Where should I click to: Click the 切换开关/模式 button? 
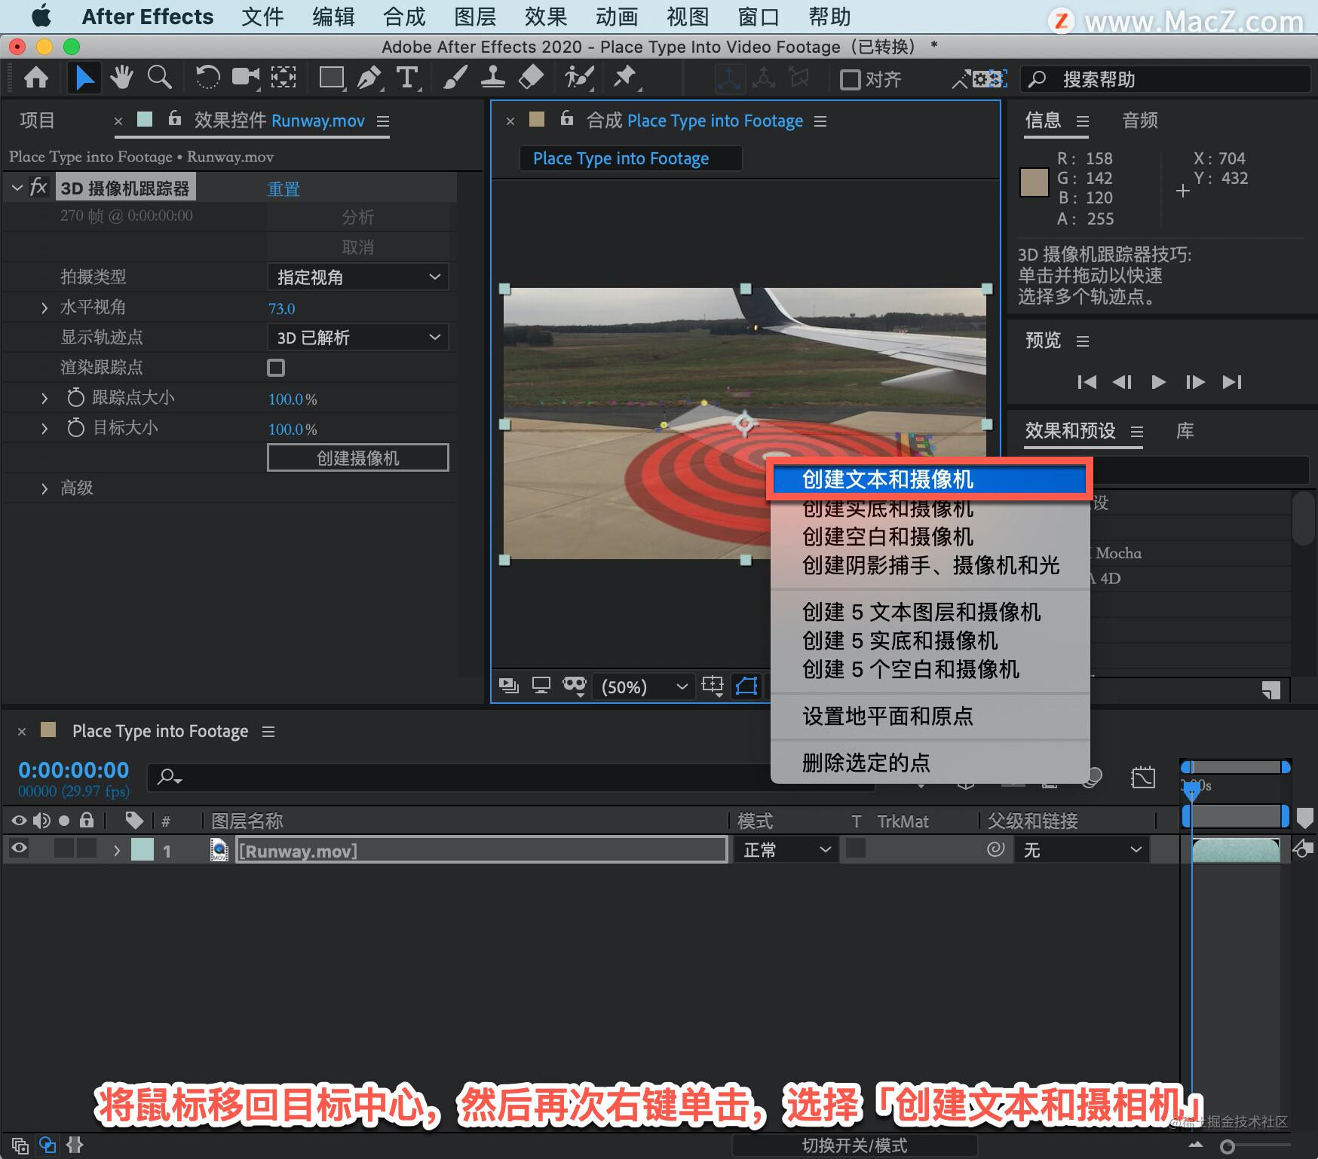click(854, 1145)
